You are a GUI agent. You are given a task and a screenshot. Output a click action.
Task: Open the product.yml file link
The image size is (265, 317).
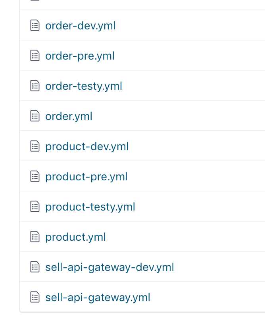point(75,237)
